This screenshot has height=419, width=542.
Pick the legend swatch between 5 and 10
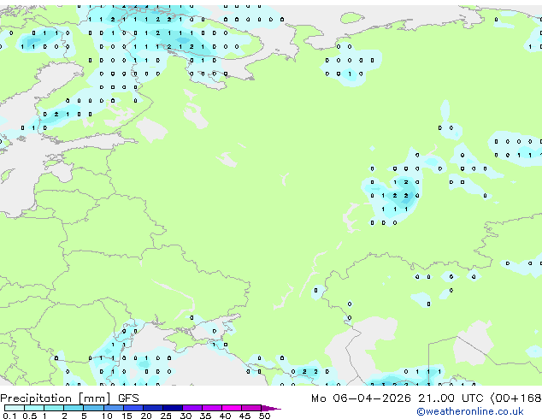pos(93,408)
